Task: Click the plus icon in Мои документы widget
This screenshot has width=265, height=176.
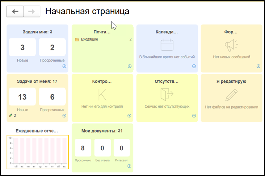Action: 129,166
